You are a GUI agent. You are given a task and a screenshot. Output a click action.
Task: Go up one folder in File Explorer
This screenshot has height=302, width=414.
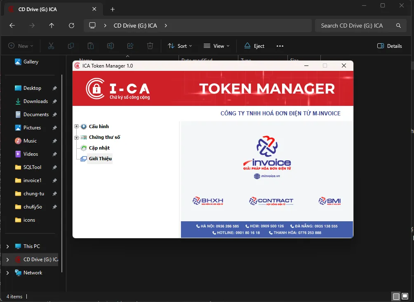[x=52, y=26]
